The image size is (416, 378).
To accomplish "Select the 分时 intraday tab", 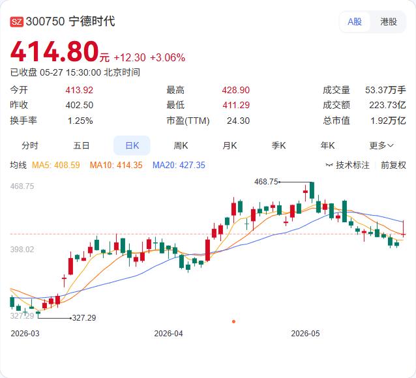I will tap(30, 145).
